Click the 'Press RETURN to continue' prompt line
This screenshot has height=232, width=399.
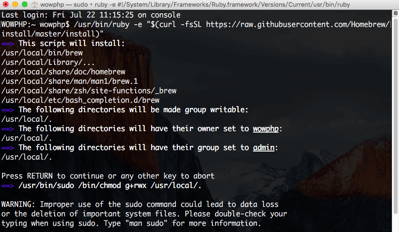pyautogui.click(x=108, y=176)
